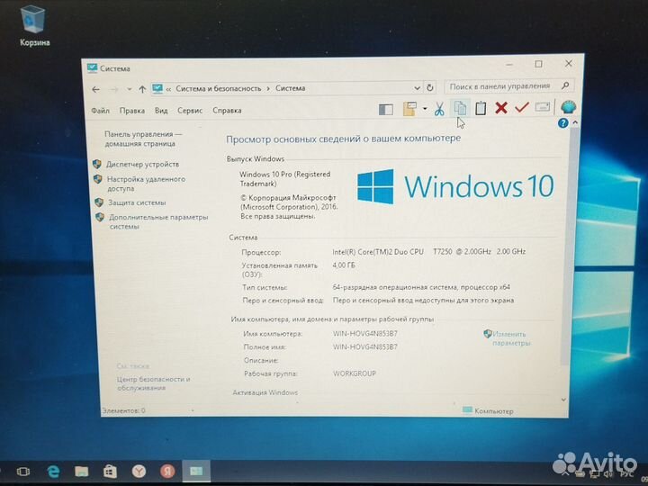Collapse the toolbar with the chevron near help
Viewport: 648px width, 486px height.
pyautogui.click(x=575, y=122)
